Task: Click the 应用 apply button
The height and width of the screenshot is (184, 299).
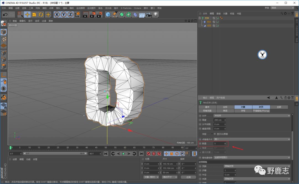Action: [189, 177]
